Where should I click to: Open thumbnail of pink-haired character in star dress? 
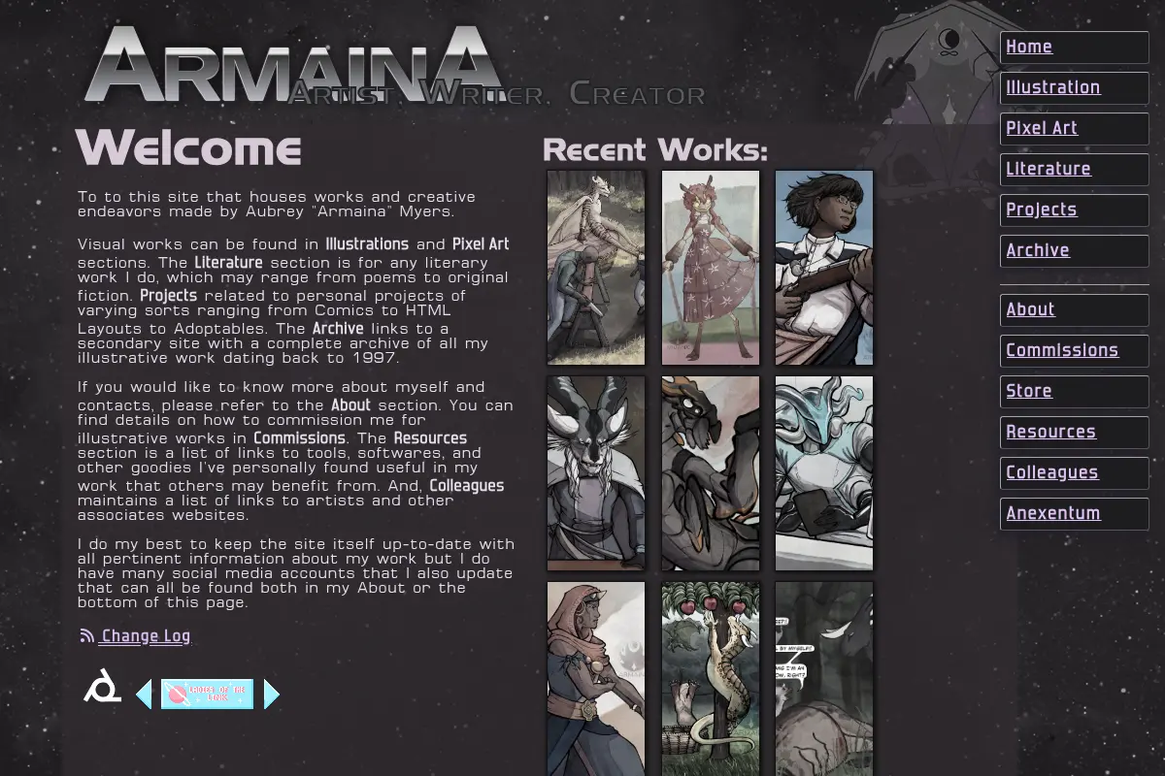pyautogui.click(x=711, y=268)
